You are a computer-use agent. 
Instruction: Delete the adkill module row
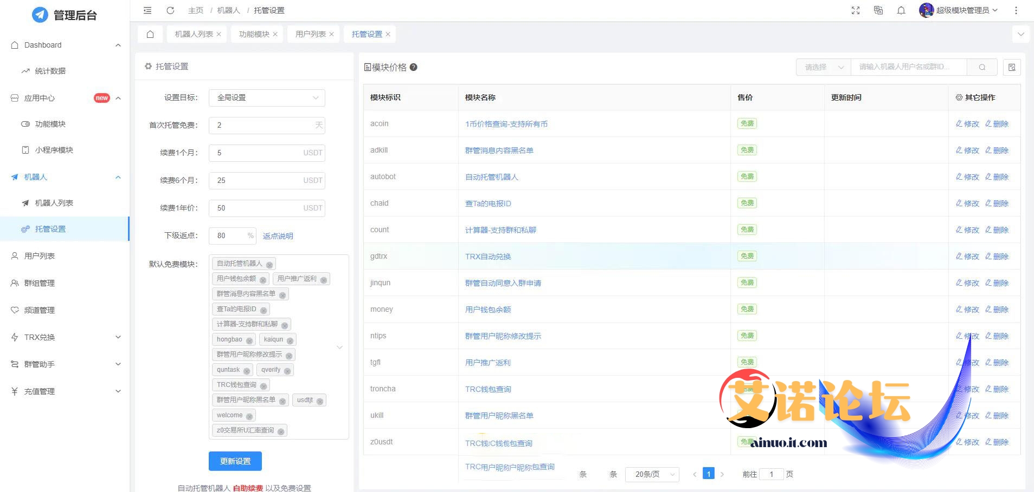tap(997, 150)
